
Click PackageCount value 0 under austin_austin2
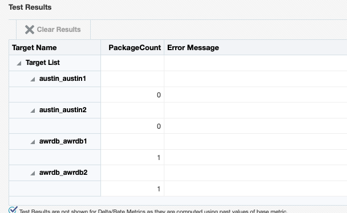click(x=159, y=126)
